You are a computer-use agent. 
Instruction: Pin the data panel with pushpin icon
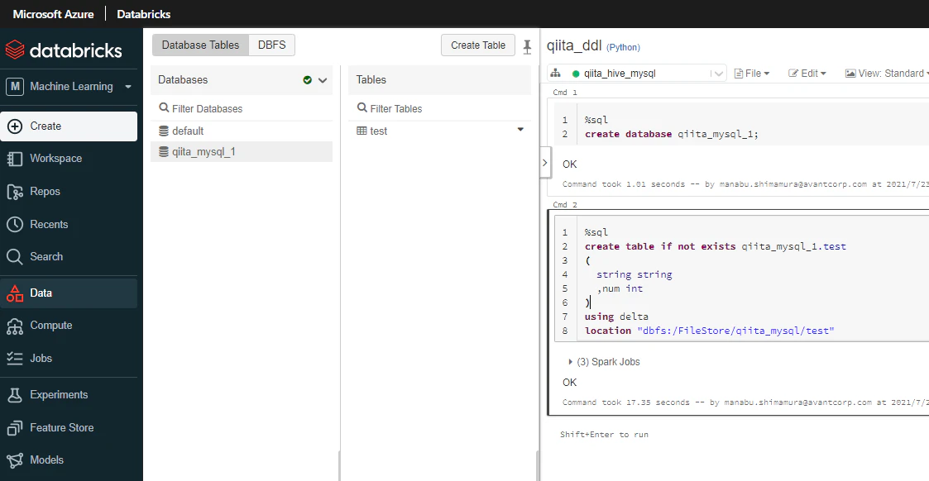pos(527,47)
